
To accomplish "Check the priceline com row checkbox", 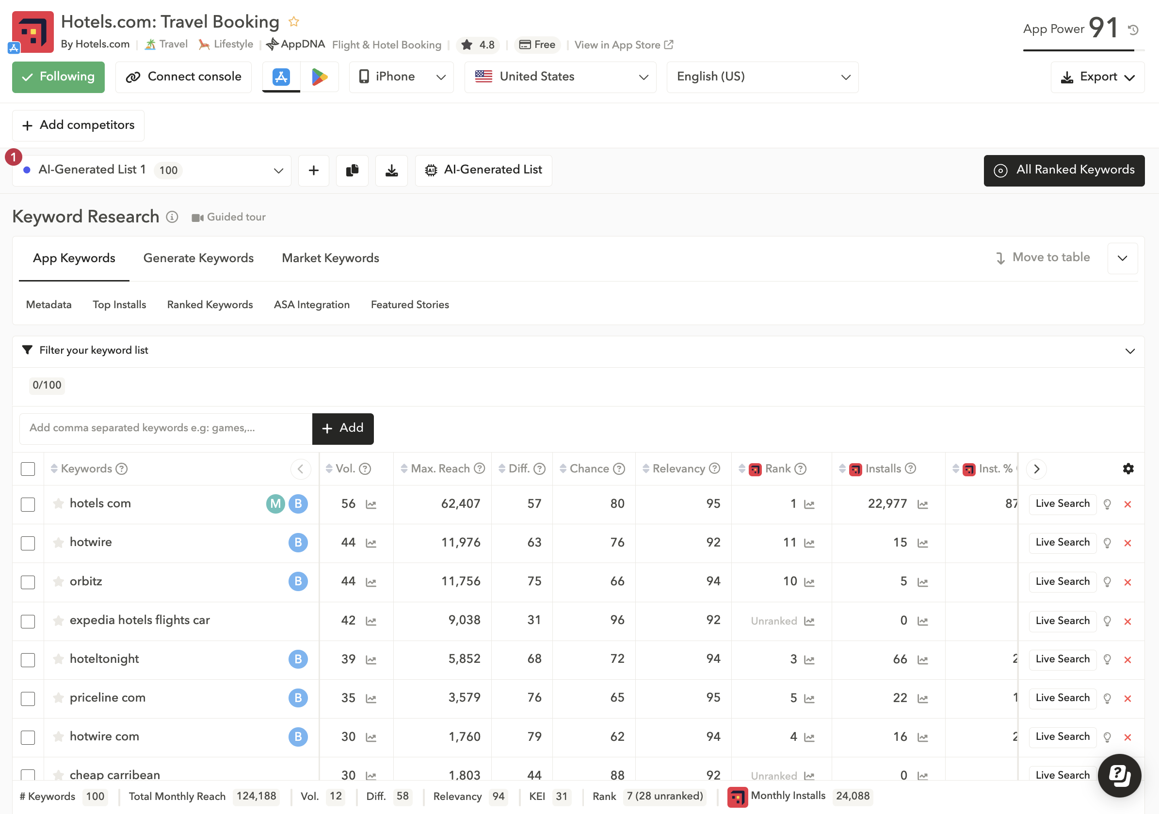I will pos(28,699).
